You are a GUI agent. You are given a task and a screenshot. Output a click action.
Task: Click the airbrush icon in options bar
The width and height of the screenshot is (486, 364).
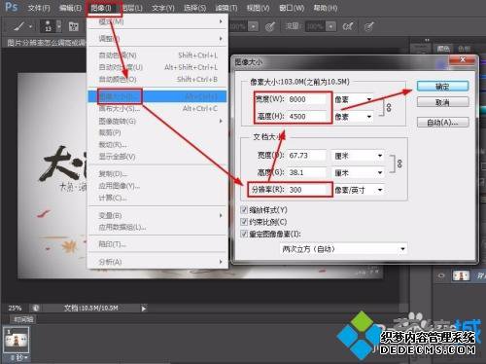coord(348,26)
